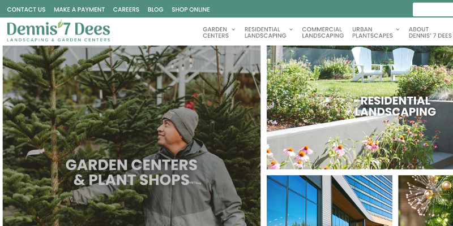The height and width of the screenshot is (226, 453).
Task: Visit the Blog link
Action: (x=155, y=10)
